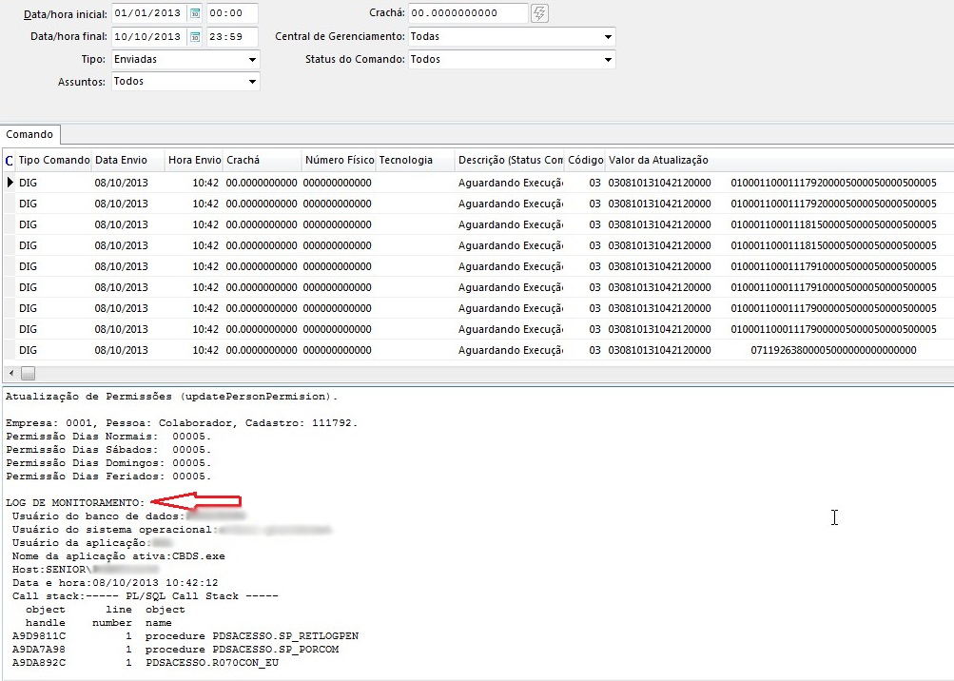Expand the Tipo dropdown showing Enviadas
This screenshot has width=954, height=681.
[x=252, y=60]
